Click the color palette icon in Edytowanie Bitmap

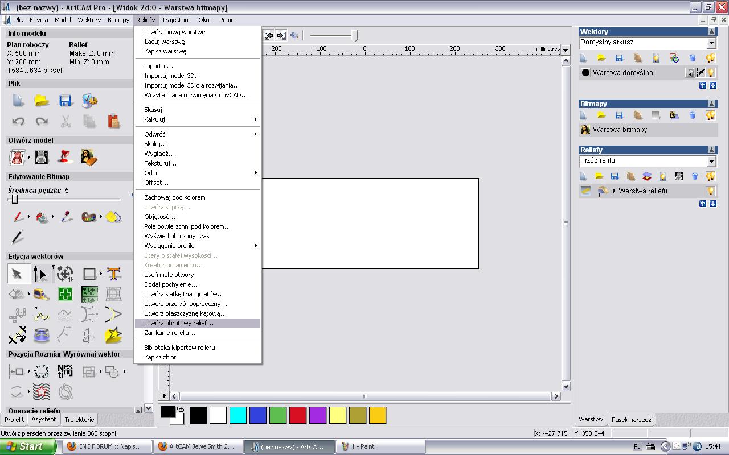click(89, 217)
